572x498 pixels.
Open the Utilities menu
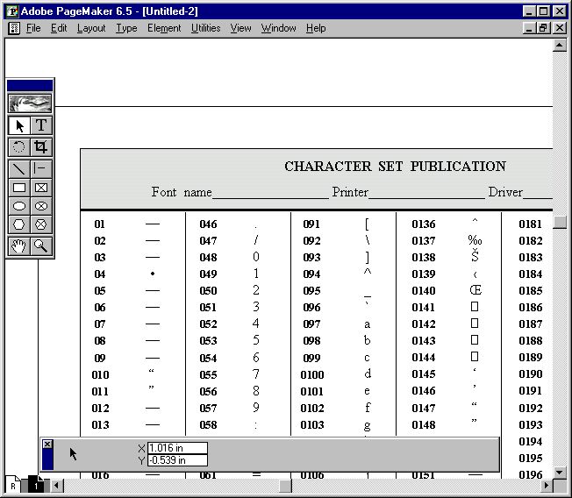pyautogui.click(x=206, y=28)
